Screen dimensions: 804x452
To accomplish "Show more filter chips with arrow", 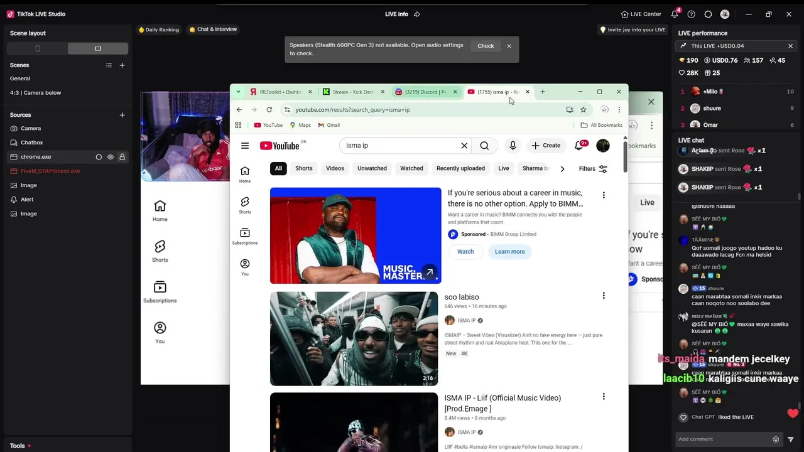I will tap(562, 169).
